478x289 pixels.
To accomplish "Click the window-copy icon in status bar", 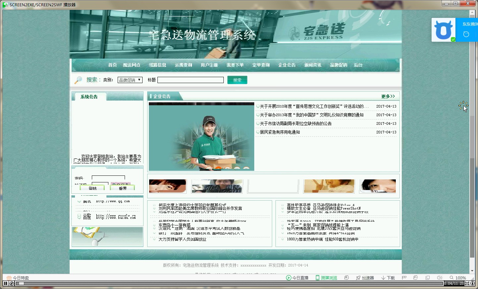I will (x=428, y=278).
